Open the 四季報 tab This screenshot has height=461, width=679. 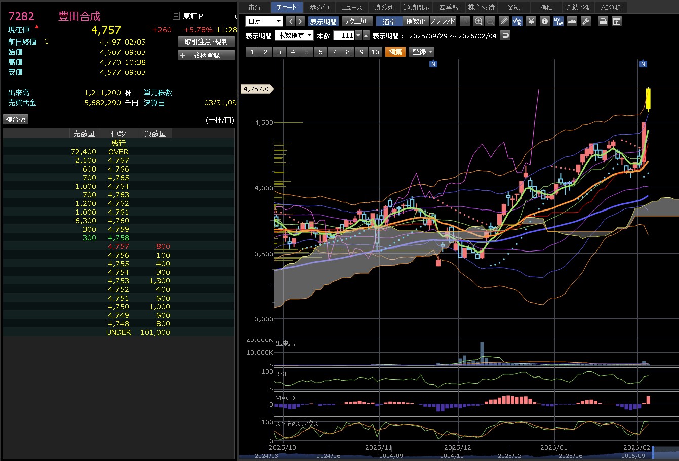point(449,7)
